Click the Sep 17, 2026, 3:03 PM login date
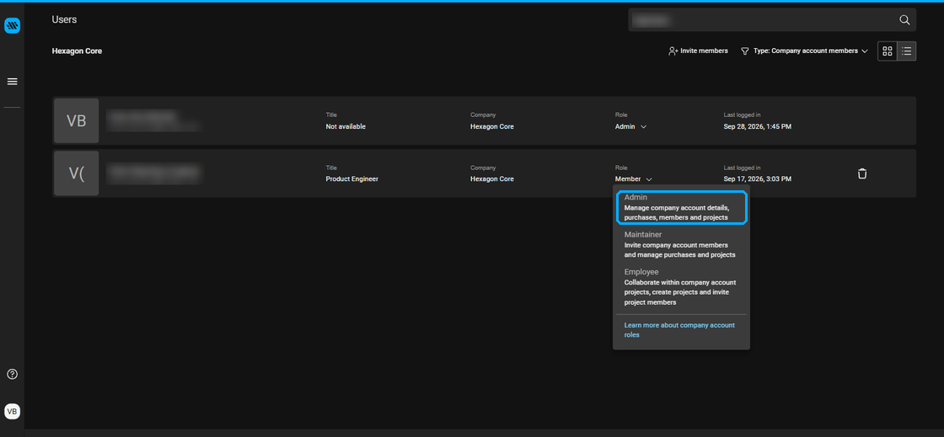944x437 pixels. 758,179
